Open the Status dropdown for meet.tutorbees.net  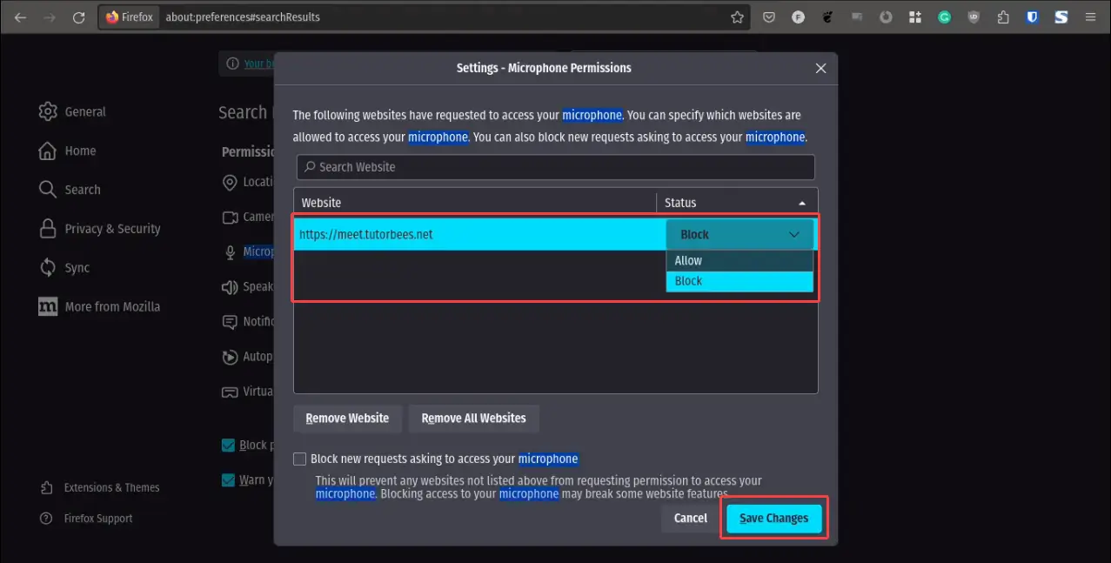tap(739, 234)
